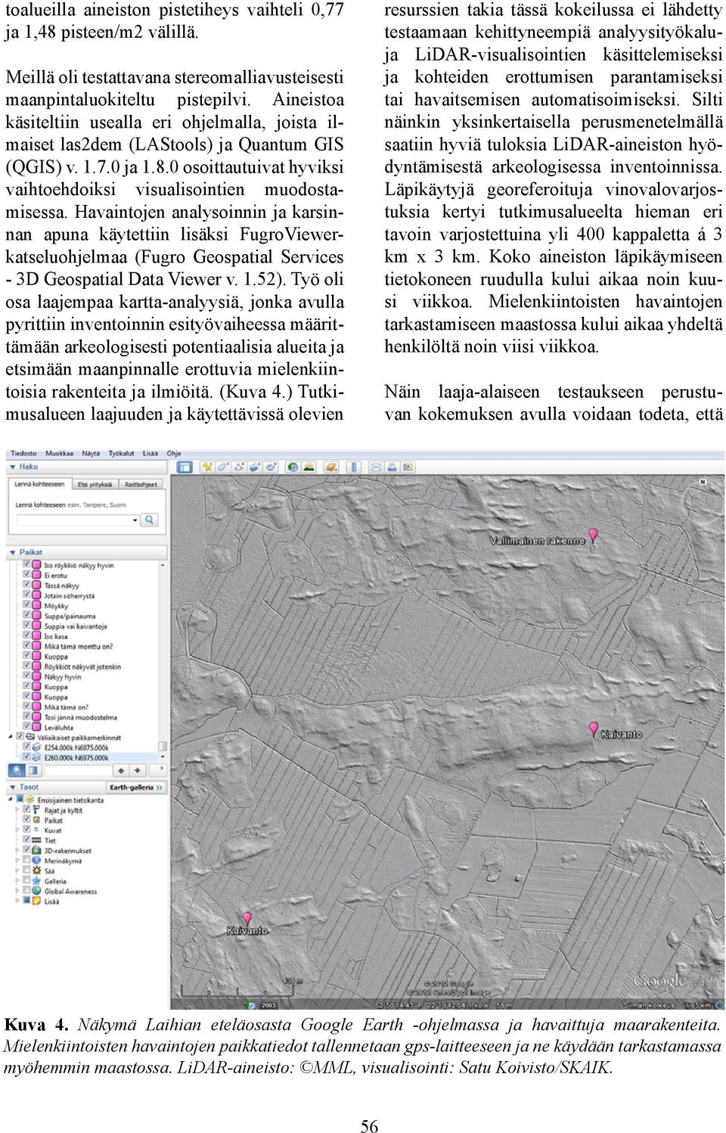This screenshot has height=1133, width=726.
Task: Click the pink icon of Iso röykkiö näkyy hyvin
Action: tap(36, 564)
